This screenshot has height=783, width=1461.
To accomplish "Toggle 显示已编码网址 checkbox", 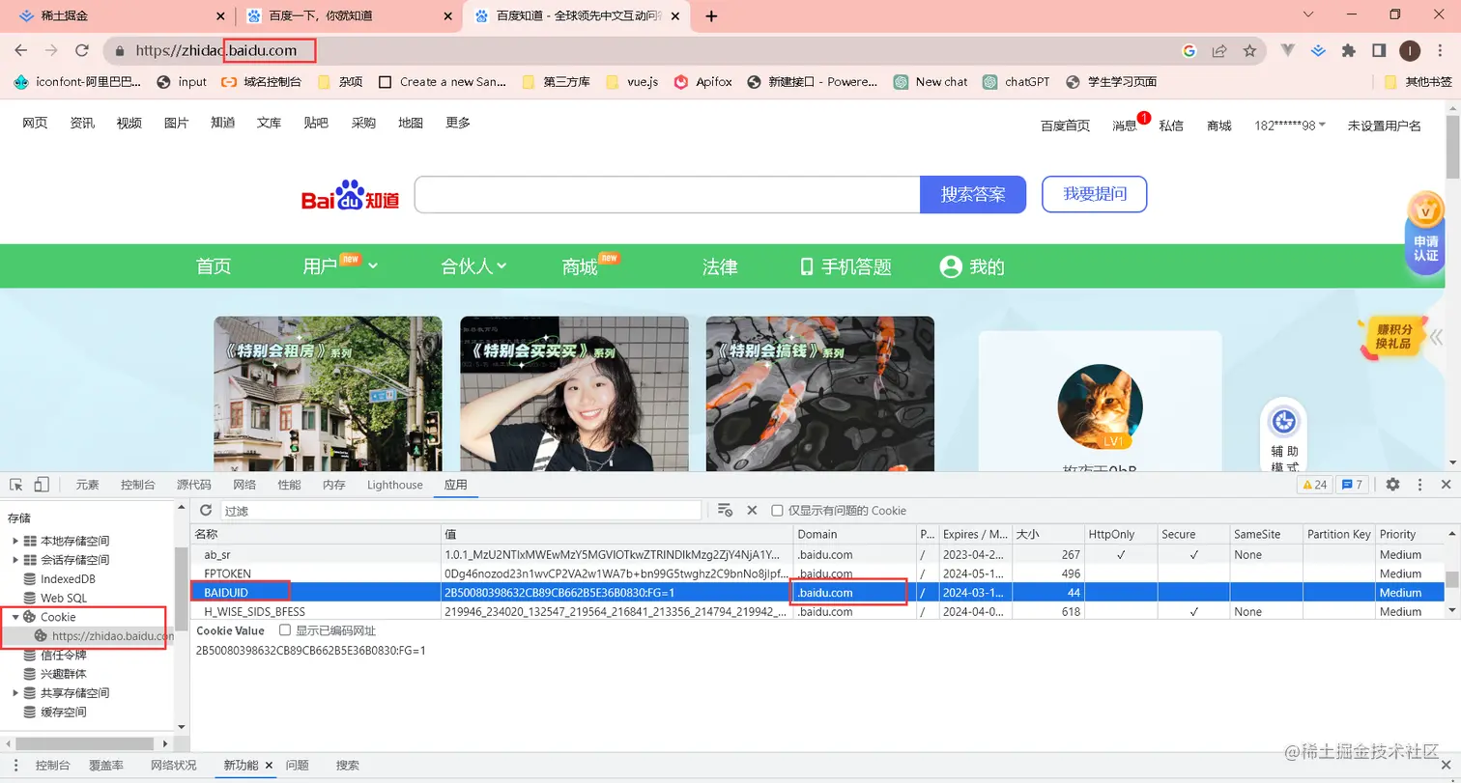I will 285,630.
